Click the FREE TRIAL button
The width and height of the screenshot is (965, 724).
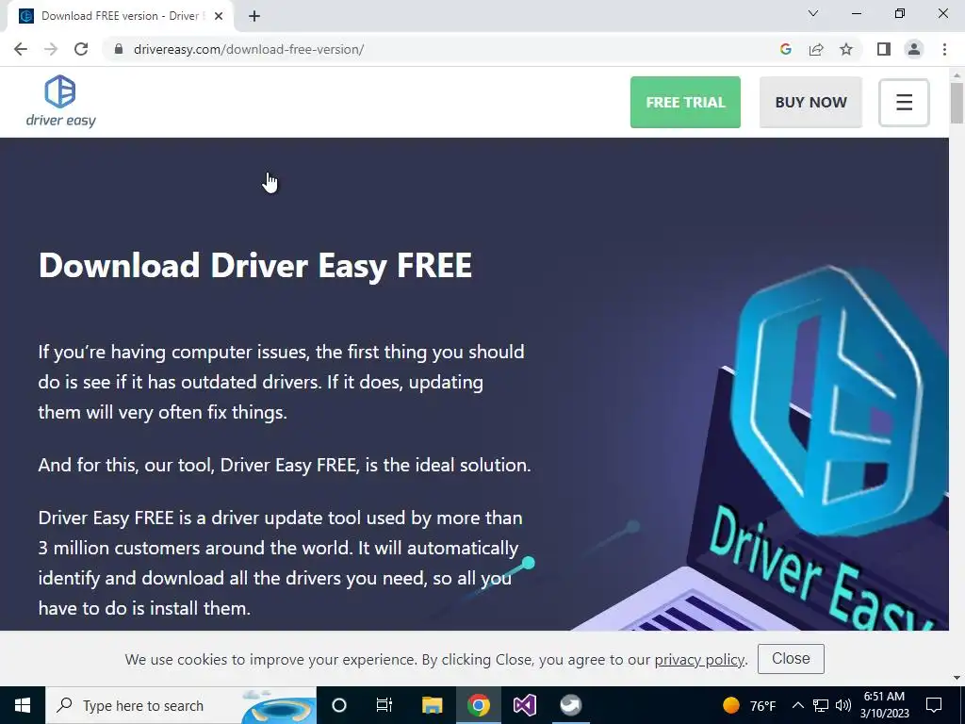pyautogui.click(x=685, y=102)
